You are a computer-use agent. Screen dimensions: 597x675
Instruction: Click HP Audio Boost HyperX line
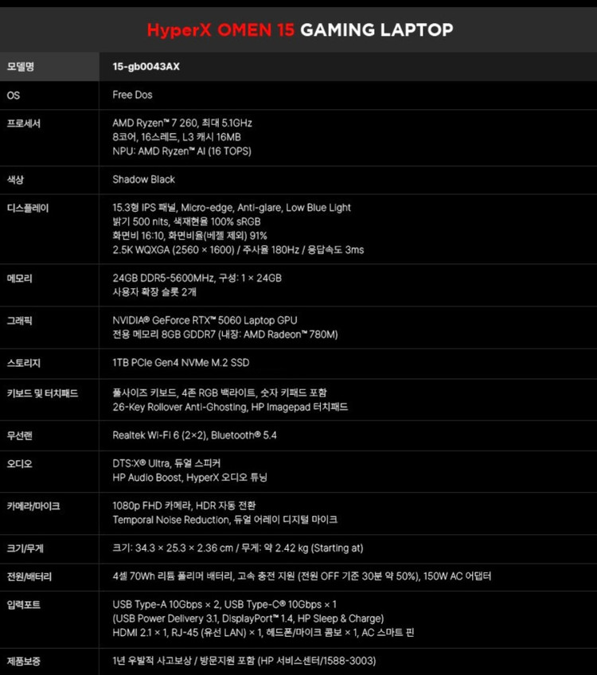tap(189, 478)
